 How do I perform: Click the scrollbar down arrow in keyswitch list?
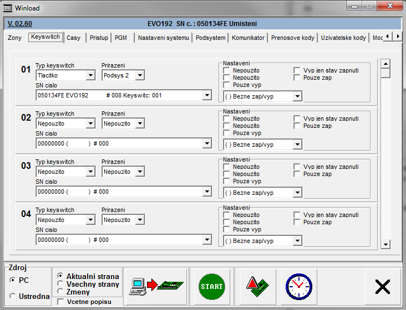pyautogui.click(x=385, y=244)
